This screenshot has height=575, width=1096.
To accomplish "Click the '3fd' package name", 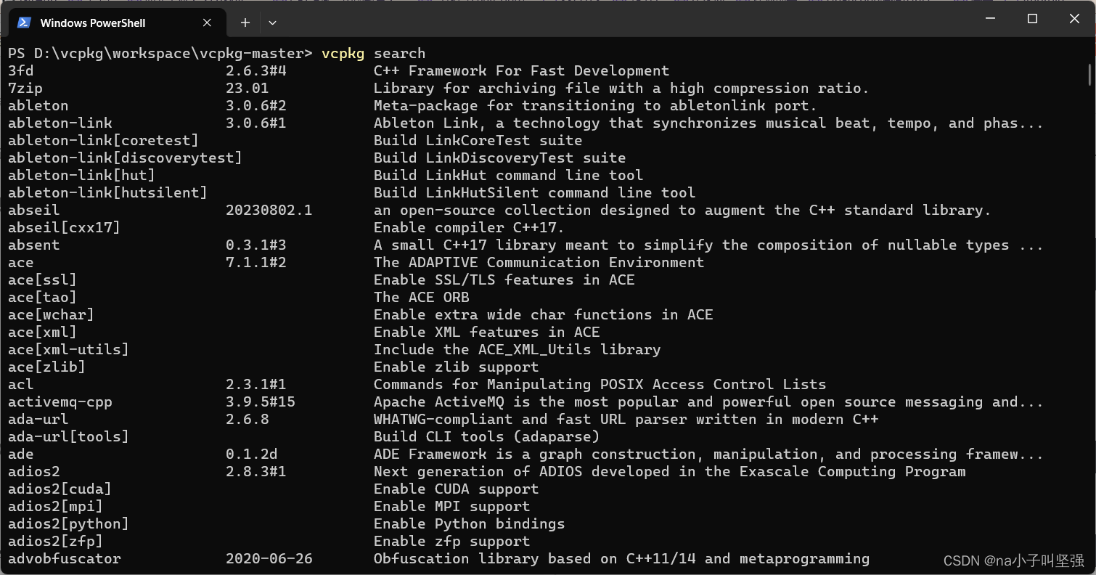I will (x=21, y=70).
